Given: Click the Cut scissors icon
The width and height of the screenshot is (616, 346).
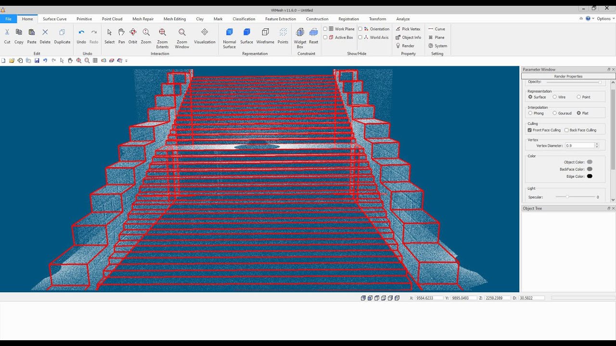Looking at the screenshot, I should point(7,32).
